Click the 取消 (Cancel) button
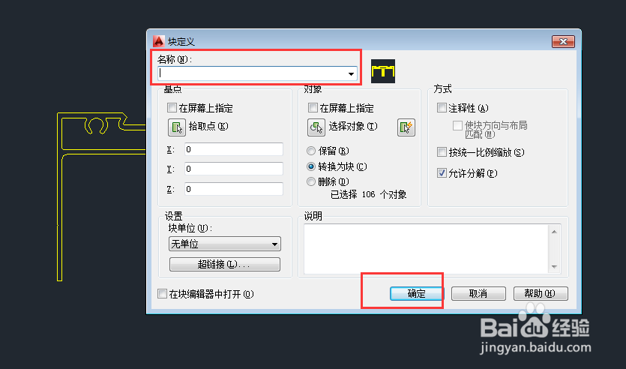 [478, 293]
